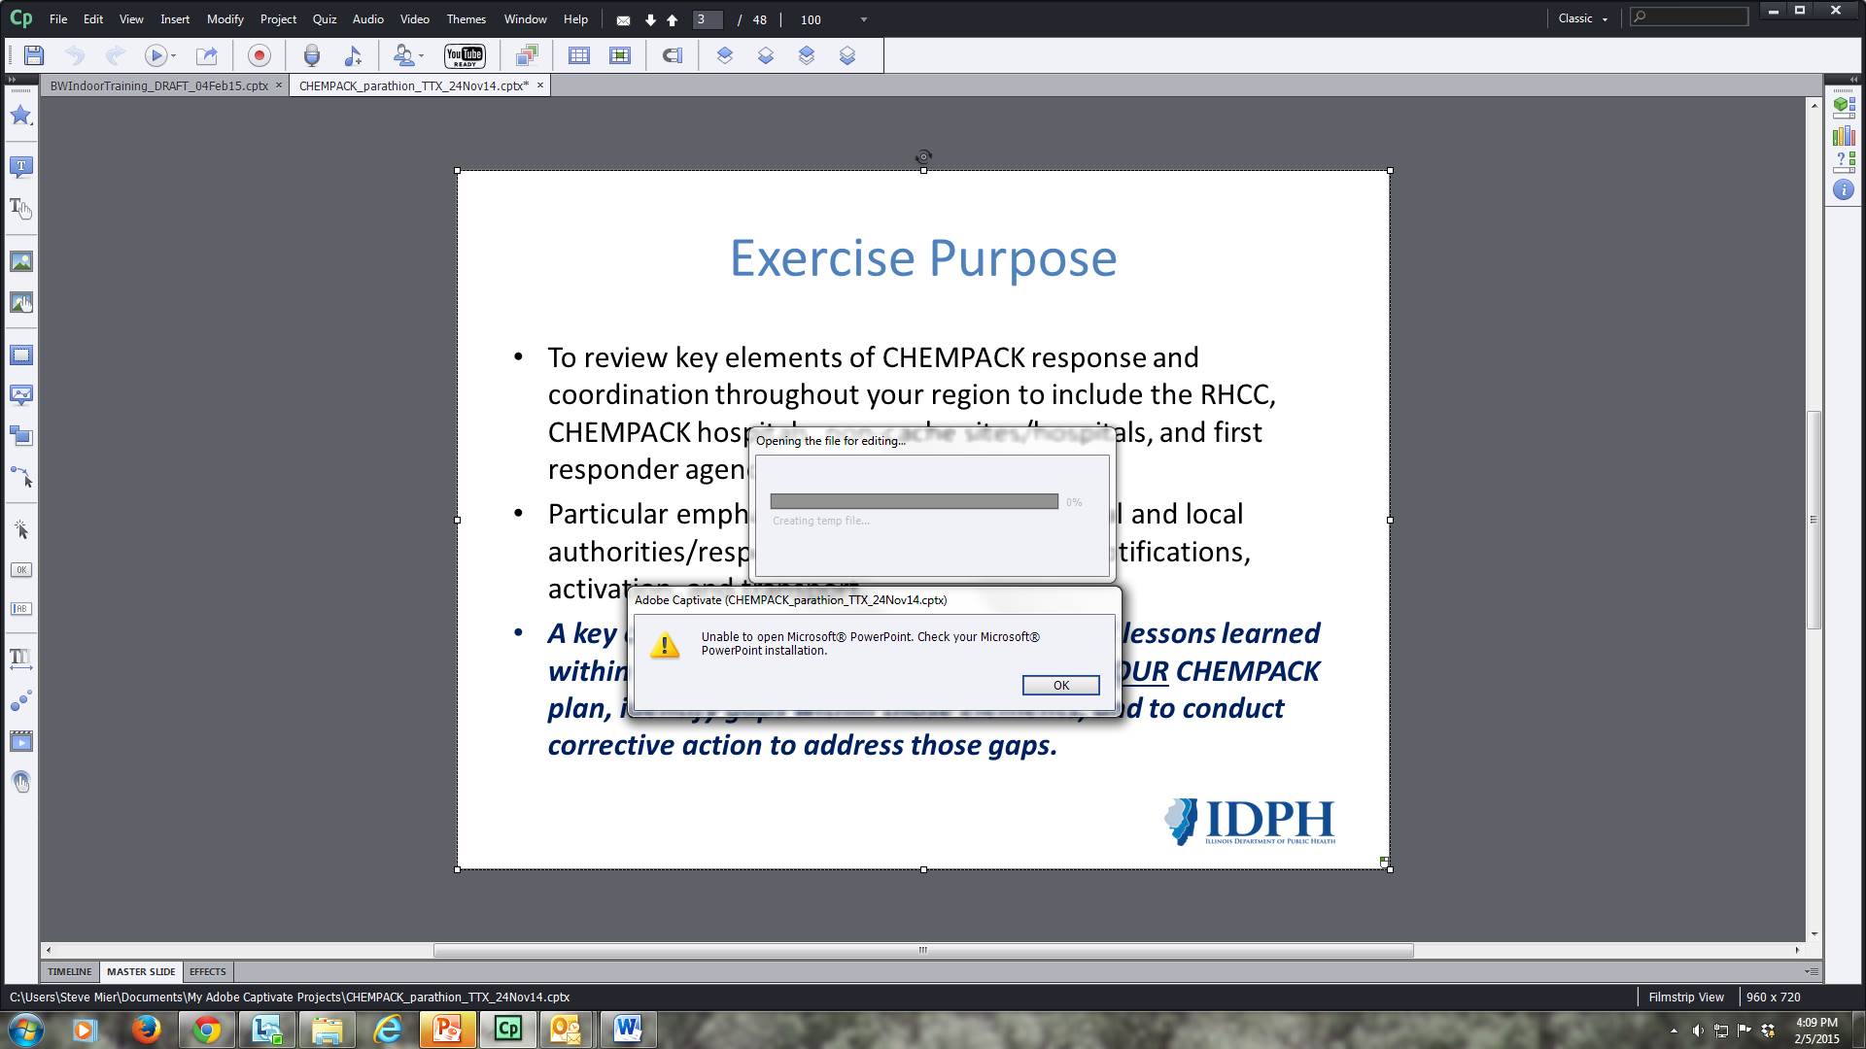1866x1049 pixels.
Task: Go to next slide down arrow
Action: (650, 19)
